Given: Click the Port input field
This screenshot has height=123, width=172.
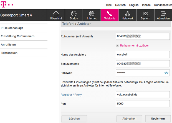Looking at the screenshot, I should [x=143, y=104].
